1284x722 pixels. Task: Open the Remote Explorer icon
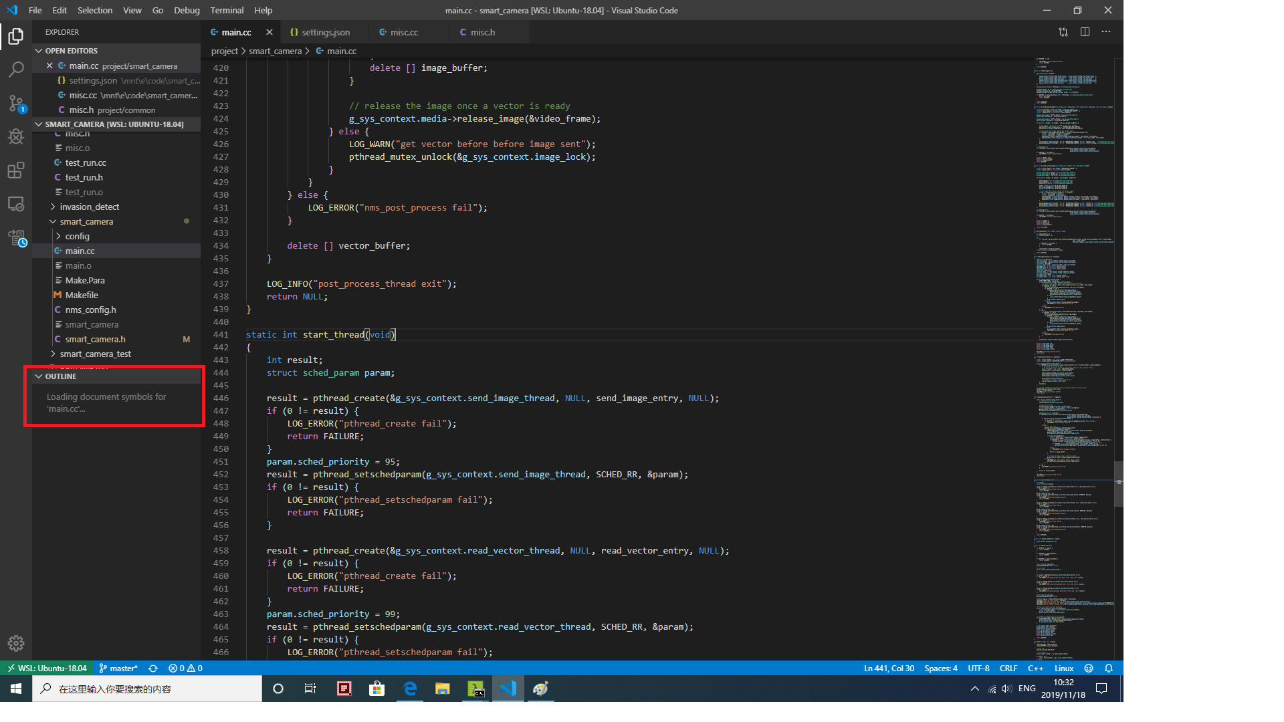pyautogui.click(x=16, y=204)
